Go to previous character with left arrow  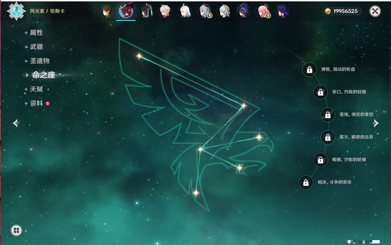16,123
